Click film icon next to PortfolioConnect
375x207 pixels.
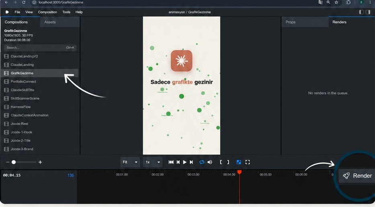point(6,82)
